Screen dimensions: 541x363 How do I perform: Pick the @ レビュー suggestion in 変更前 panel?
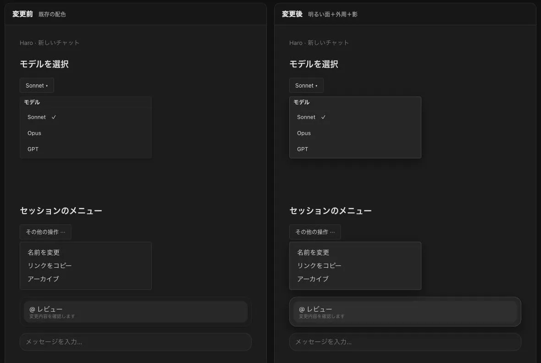pos(136,312)
